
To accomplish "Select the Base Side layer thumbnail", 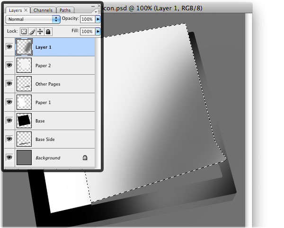I will click(24, 139).
